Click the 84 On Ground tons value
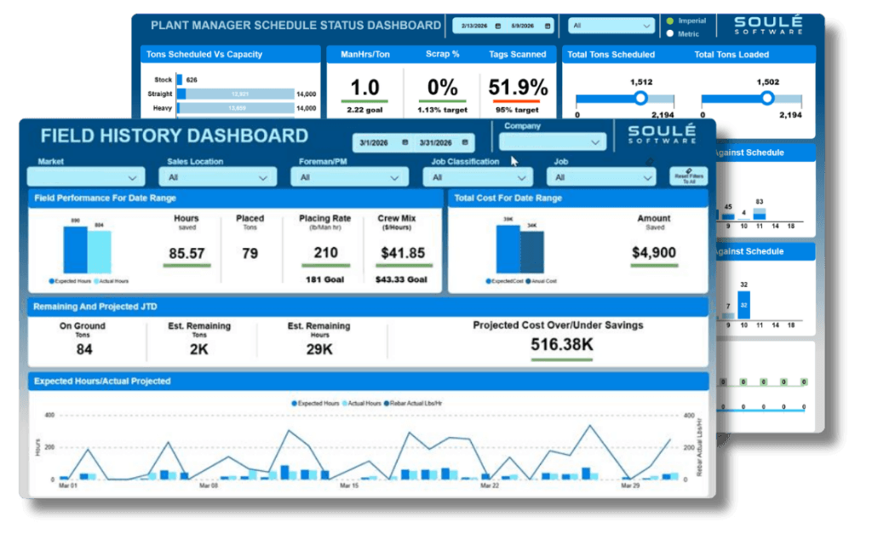 click(84, 349)
